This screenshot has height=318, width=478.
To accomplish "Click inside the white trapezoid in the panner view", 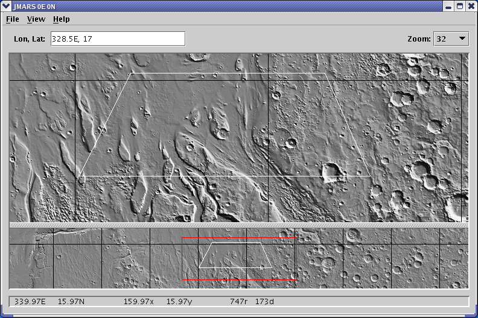I will click(x=235, y=255).
